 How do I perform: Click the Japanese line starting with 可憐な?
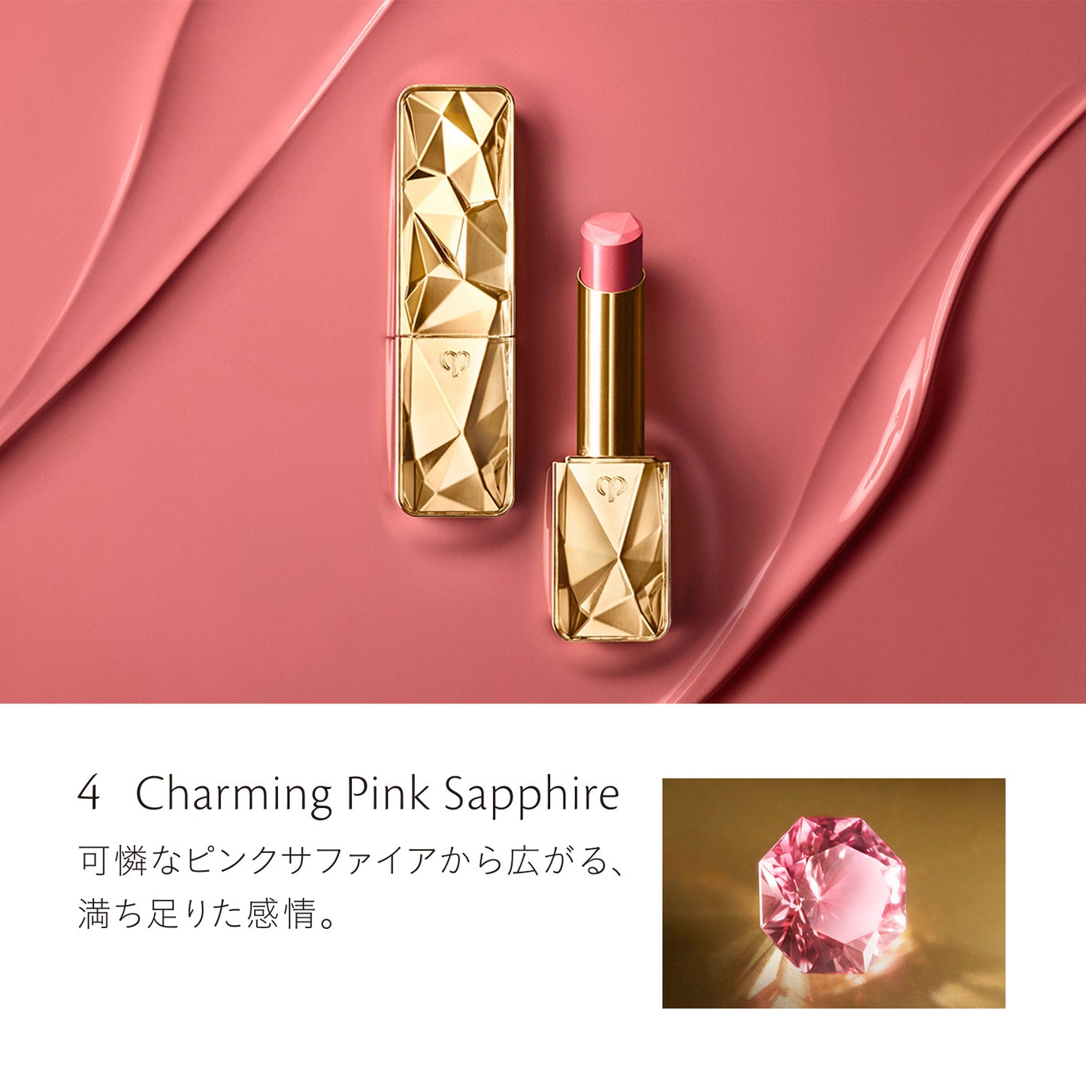[x=352, y=861]
